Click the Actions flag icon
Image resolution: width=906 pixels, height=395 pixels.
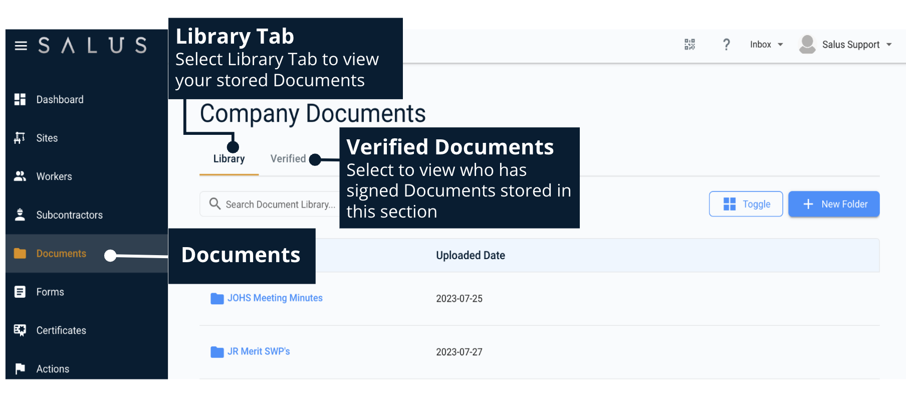click(20, 369)
